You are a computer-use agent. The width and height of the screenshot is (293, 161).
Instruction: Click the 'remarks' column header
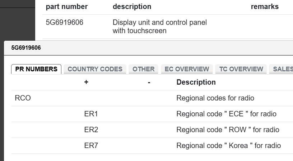(265, 6)
